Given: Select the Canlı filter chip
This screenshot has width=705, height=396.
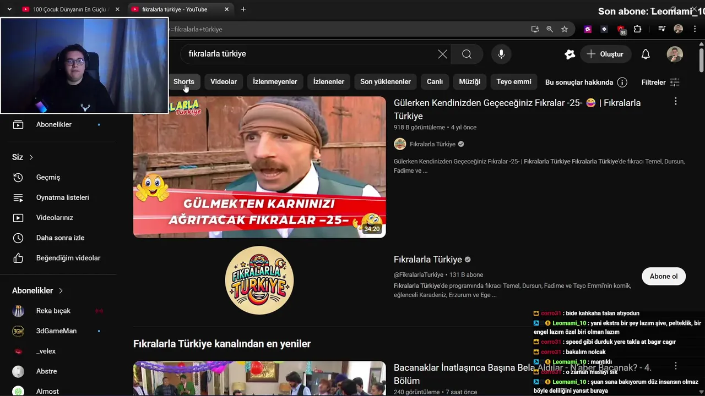Looking at the screenshot, I should (x=435, y=82).
